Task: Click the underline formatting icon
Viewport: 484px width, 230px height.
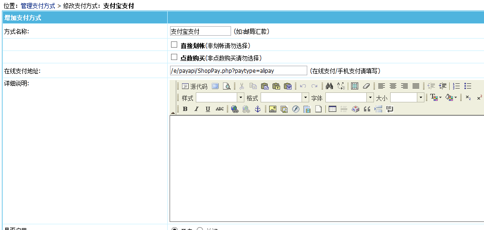Action: [208, 109]
